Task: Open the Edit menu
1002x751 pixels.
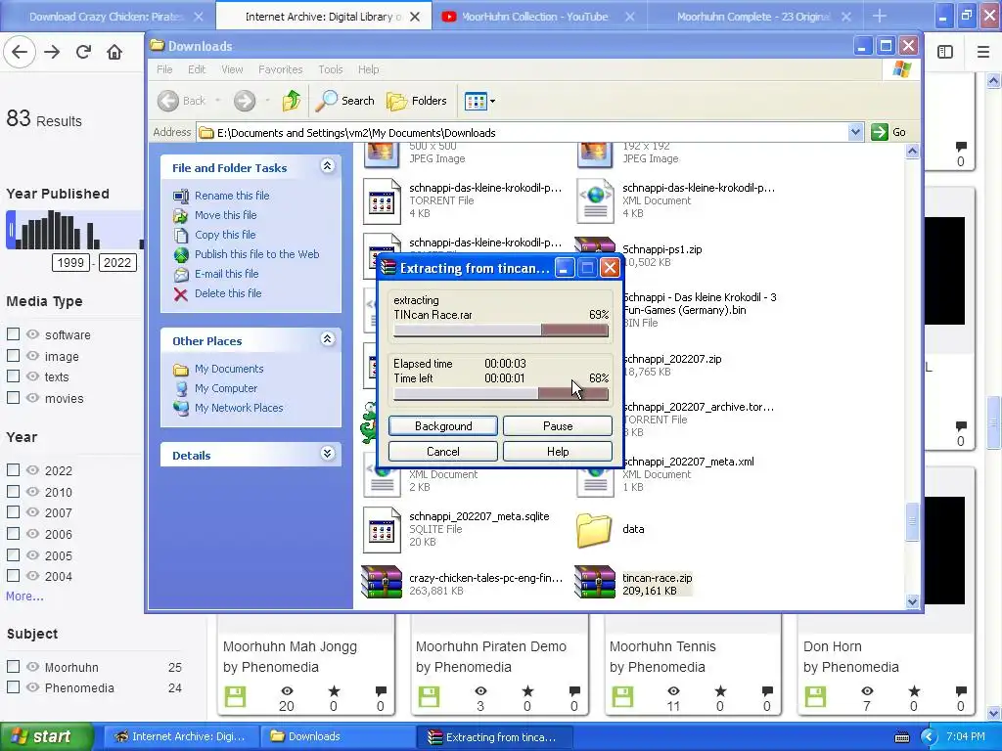Action: [197, 69]
